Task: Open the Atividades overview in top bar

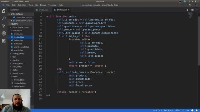Action: pos(5,1)
